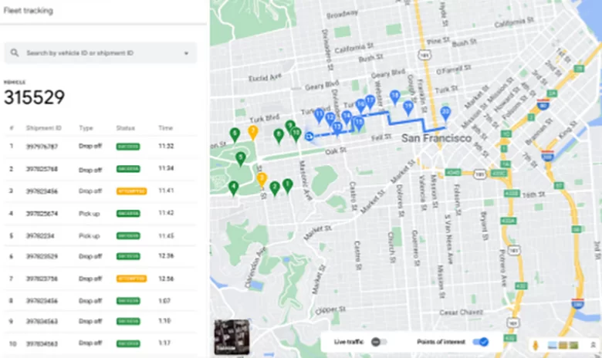The height and width of the screenshot is (358, 602).
Task: Click the Pick up cell in the 11:42 row
Action: pyautogui.click(x=89, y=214)
